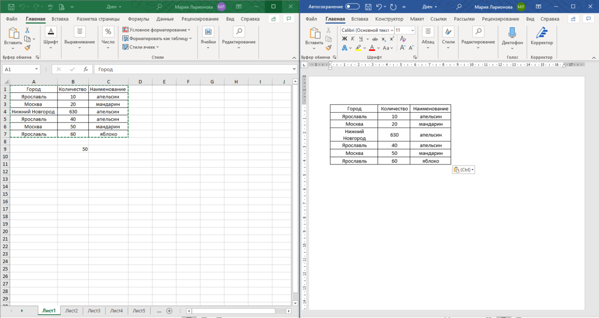Switch to the Лист2 sheet tab
This screenshot has height=318, width=599.
click(x=71, y=311)
